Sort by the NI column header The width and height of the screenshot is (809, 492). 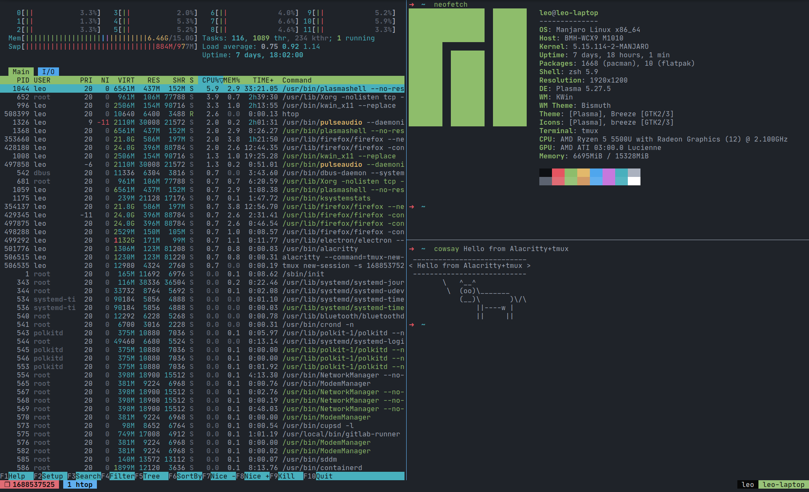(105, 80)
